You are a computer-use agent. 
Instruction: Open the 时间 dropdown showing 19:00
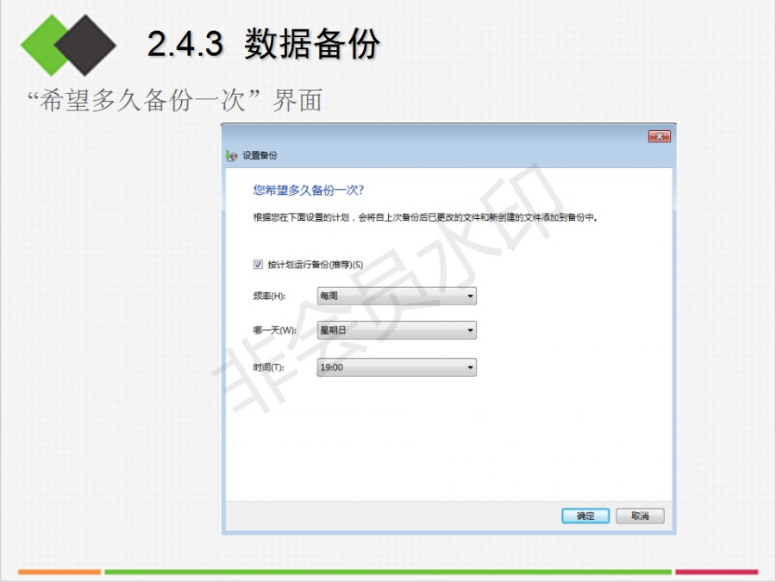click(397, 367)
